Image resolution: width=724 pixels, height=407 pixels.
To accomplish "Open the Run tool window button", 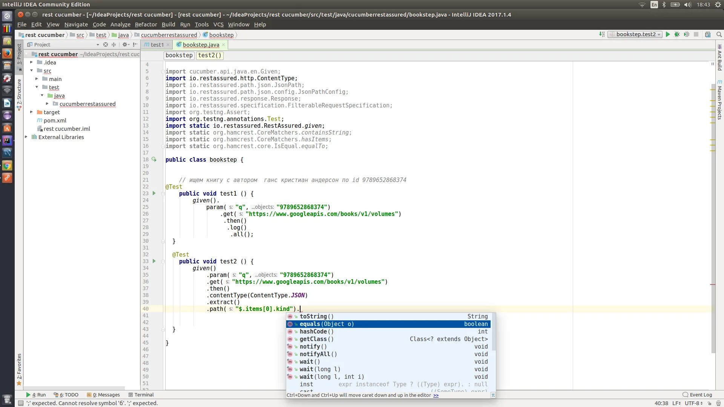I will click(36, 395).
